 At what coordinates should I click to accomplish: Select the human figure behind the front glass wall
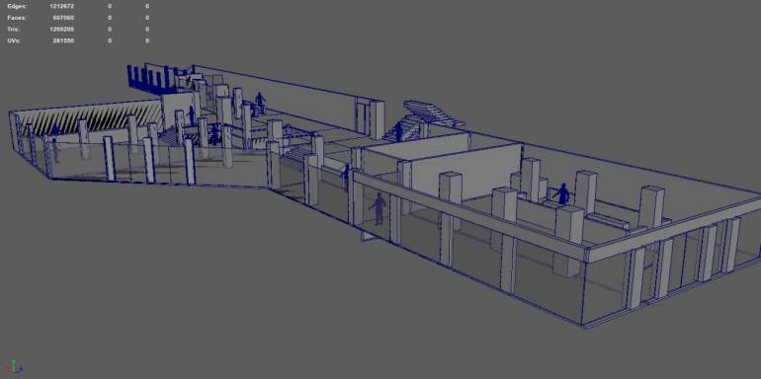pos(378,209)
